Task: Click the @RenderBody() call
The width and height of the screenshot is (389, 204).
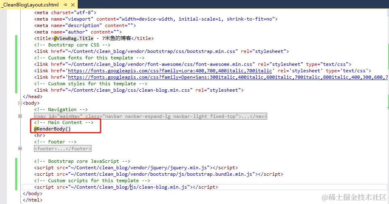Action: [52, 129]
